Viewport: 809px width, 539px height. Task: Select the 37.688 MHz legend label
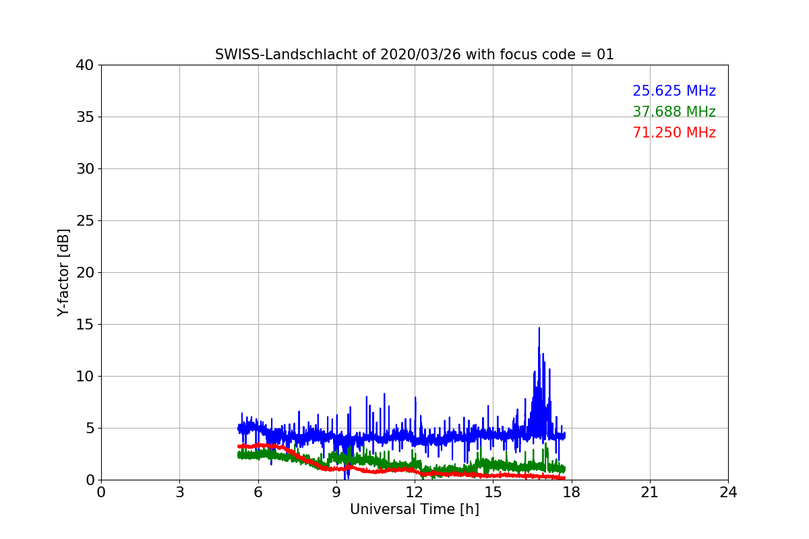click(674, 112)
